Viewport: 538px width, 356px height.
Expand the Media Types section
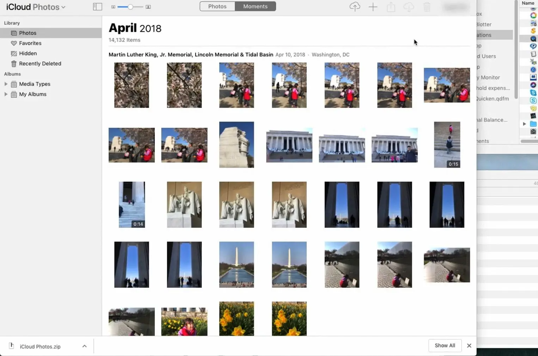(x=5, y=84)
